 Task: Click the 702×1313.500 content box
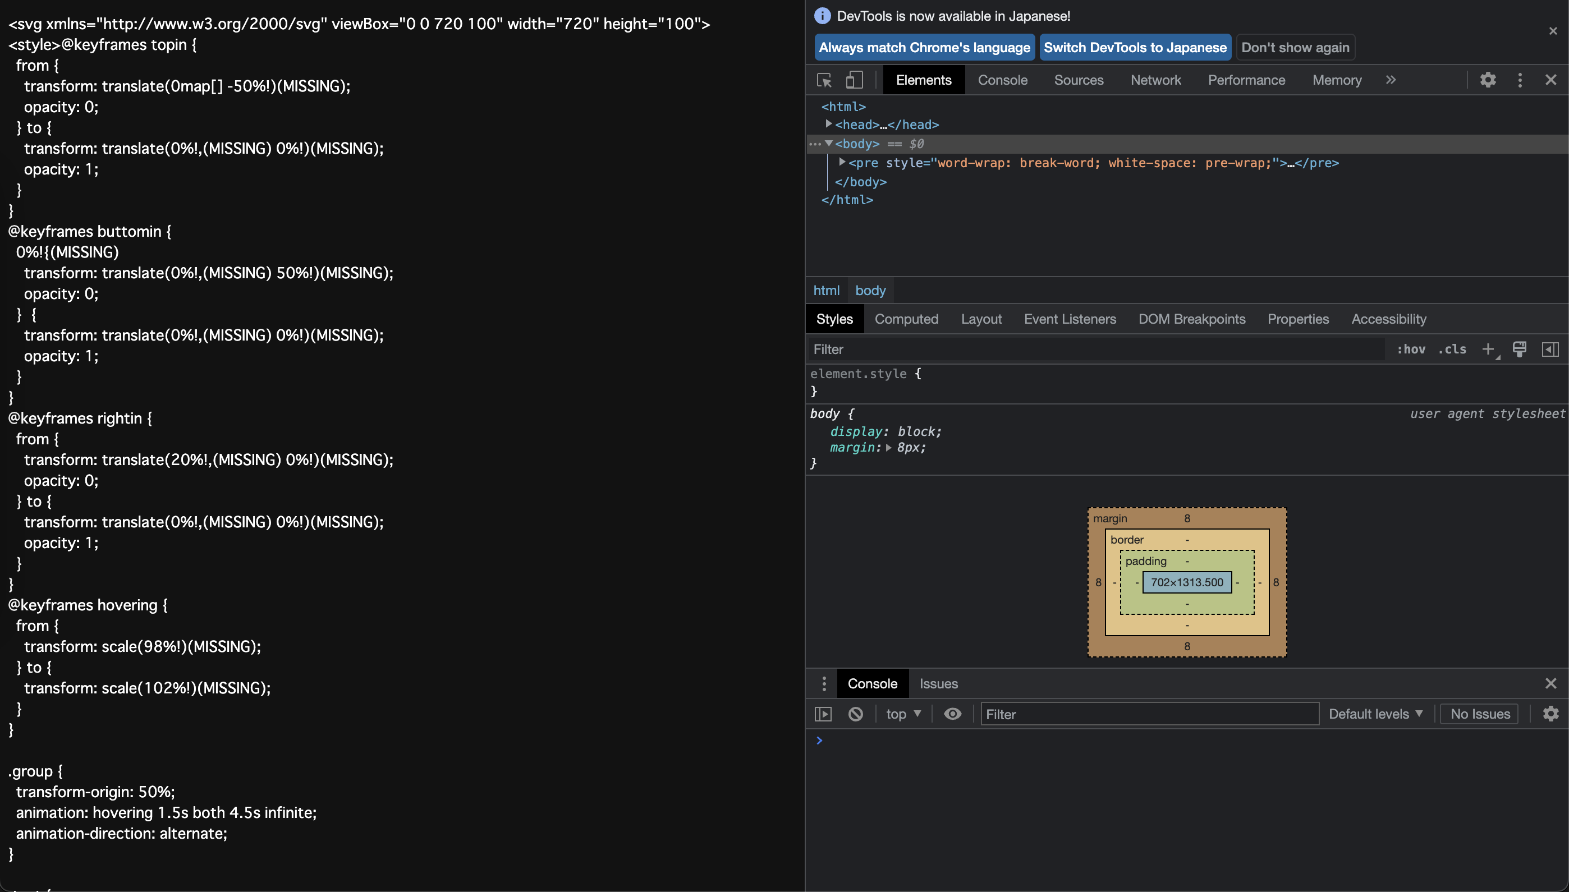[x=1187, y=582]
